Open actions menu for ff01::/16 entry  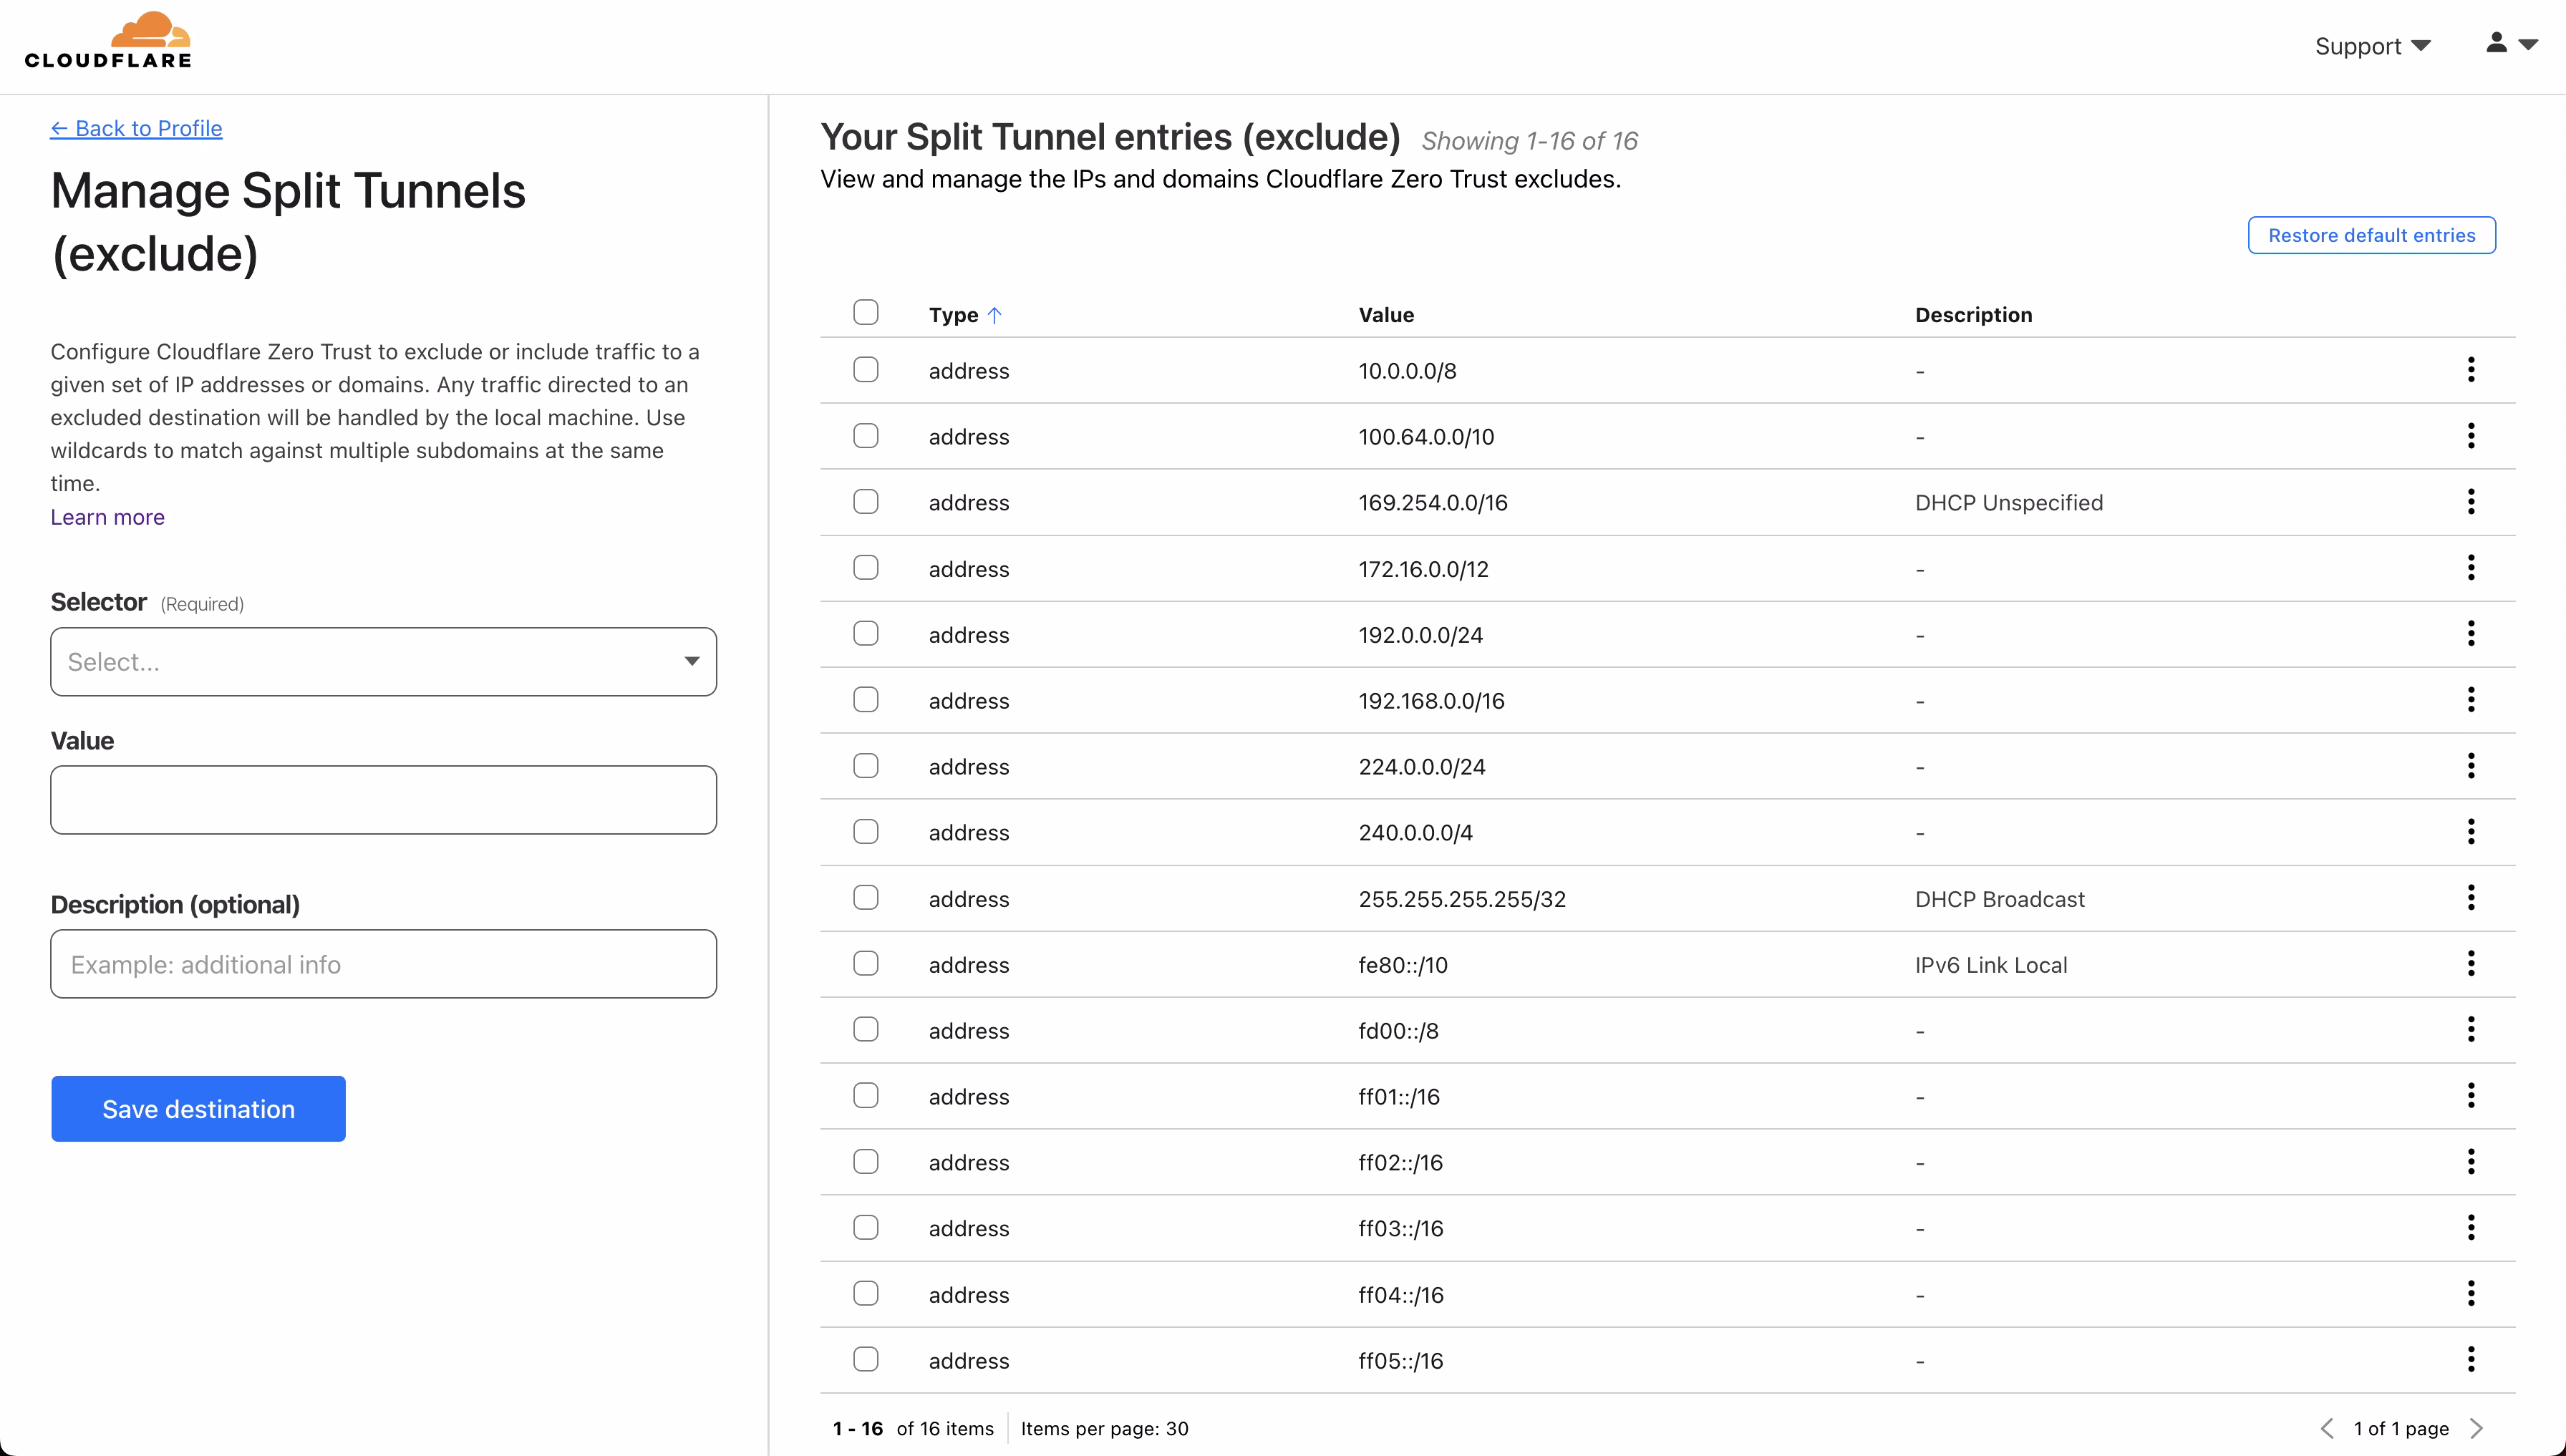coord(2470,1096)
